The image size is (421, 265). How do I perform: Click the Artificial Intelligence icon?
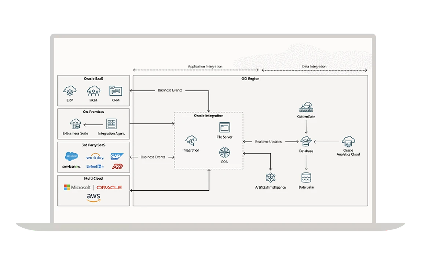click(271, 178)
